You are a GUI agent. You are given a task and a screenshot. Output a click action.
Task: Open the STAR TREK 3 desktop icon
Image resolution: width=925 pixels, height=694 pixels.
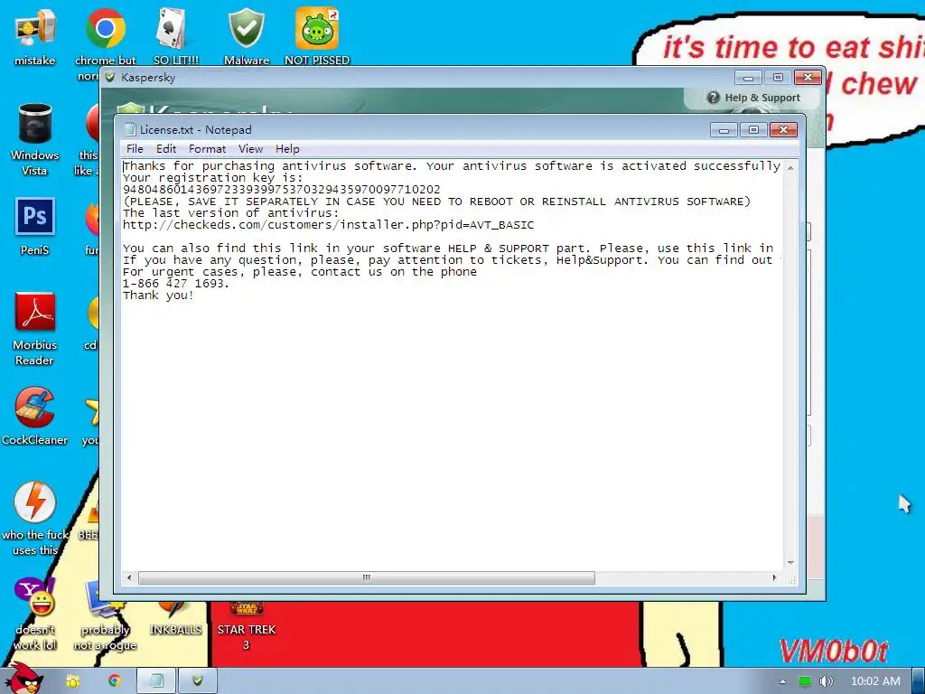coord(246,625)
